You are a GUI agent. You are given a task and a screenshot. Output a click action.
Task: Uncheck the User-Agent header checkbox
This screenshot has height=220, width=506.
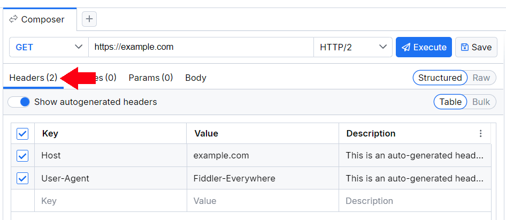tap(22, 178)
